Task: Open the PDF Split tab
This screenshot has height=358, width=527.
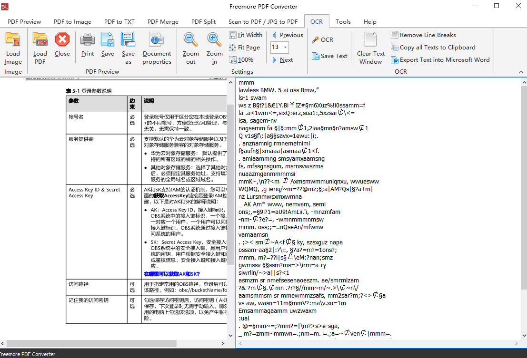Action: point(203,21)
